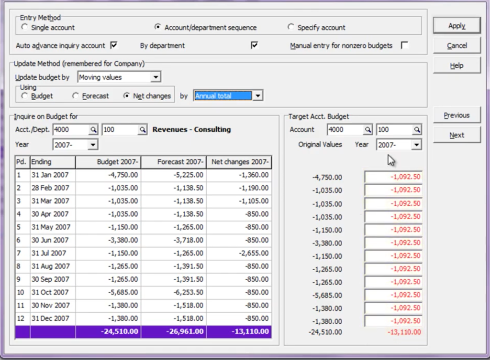The image size is (490, 360).
Task: Click the red target total -13,110.00
Action: tap(404, 332)
